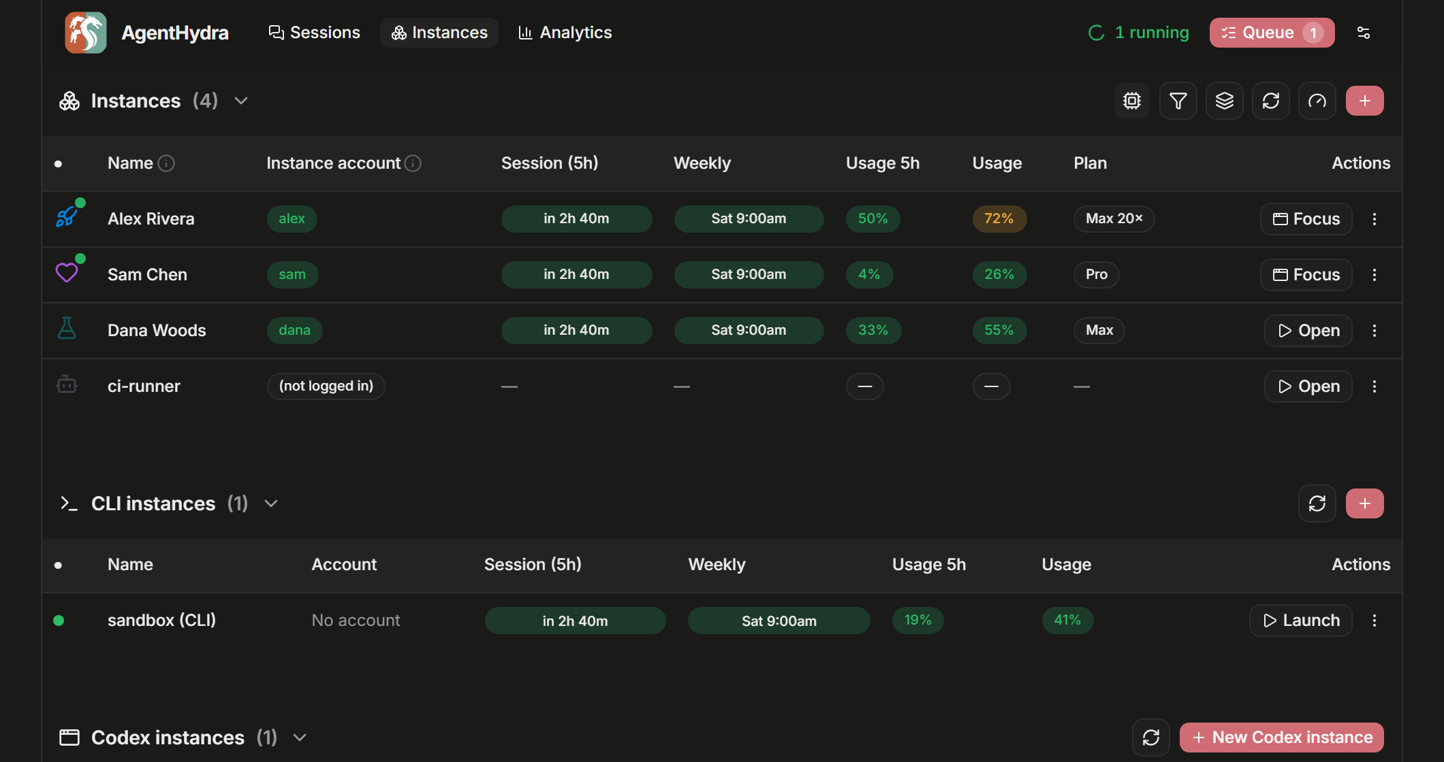Screen dimensions: 1444x762
Task: Add a new instance with plus button
Action: (1365, 101)
